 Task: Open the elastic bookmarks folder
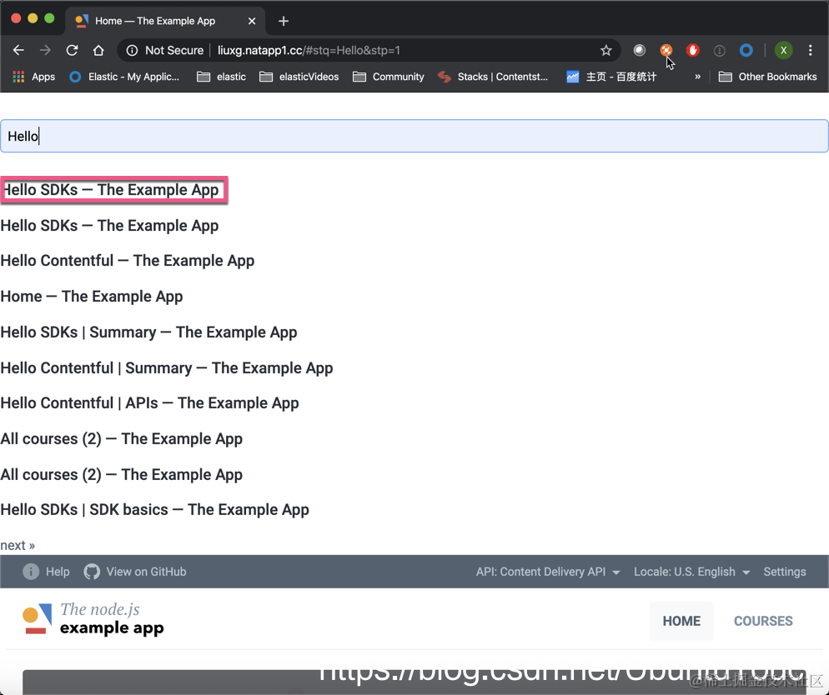tap(221, 77)
